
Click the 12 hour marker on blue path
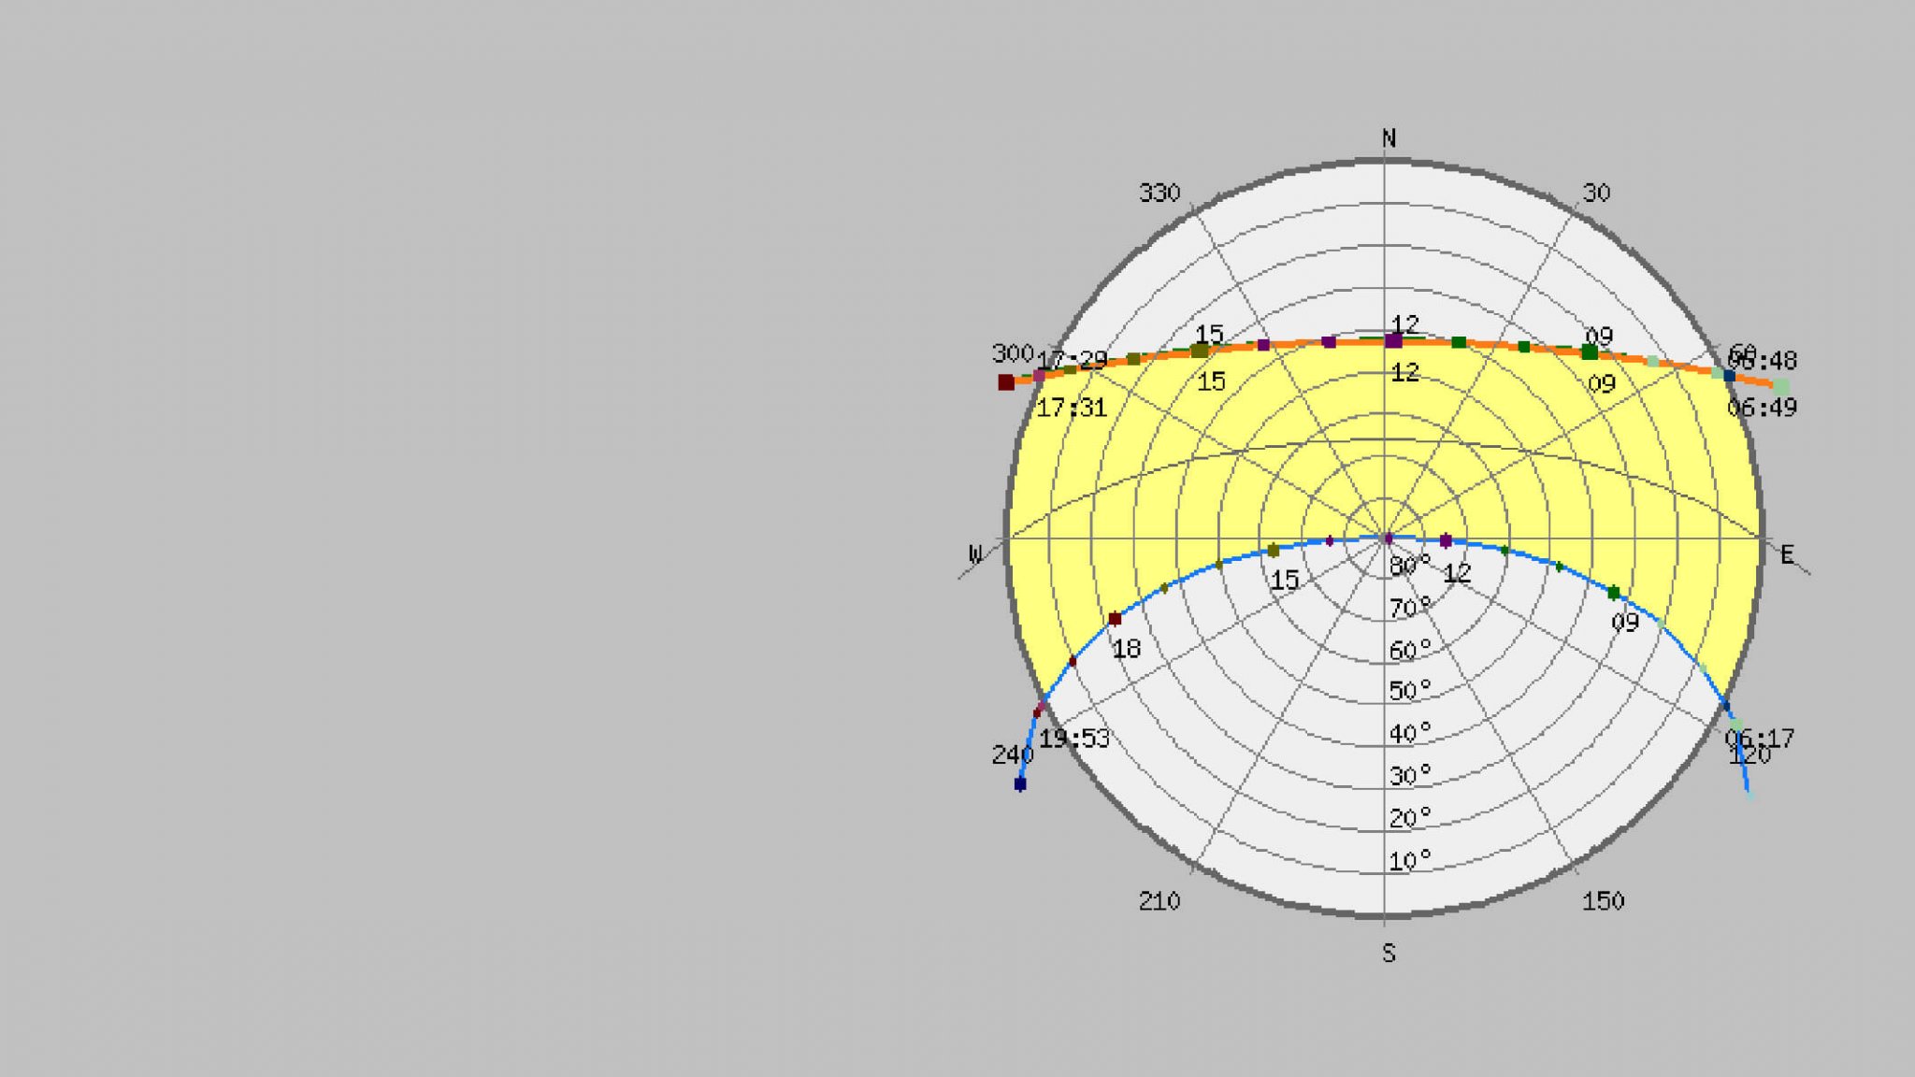[1446, 540]
